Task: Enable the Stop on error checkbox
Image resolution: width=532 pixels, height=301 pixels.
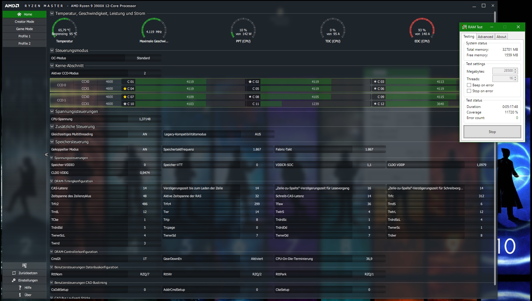Action: point(469,91)
